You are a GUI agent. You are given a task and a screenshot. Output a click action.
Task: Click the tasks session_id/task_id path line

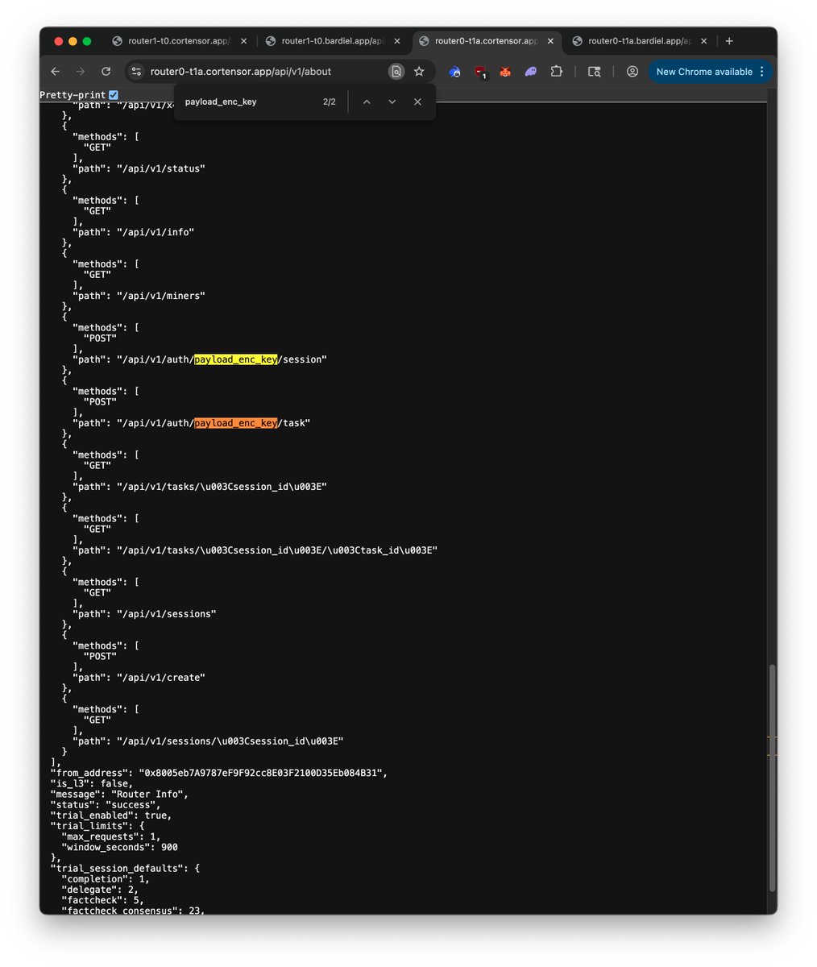255,550
